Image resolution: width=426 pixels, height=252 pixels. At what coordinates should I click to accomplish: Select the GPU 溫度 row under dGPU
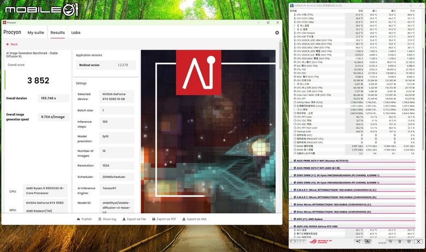(x=353, y=230)
